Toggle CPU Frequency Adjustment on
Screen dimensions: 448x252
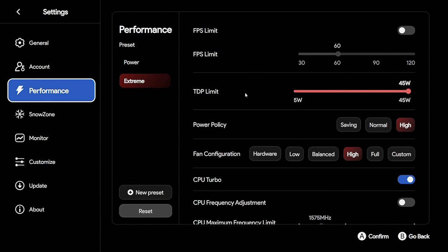[x=406, y=203]
